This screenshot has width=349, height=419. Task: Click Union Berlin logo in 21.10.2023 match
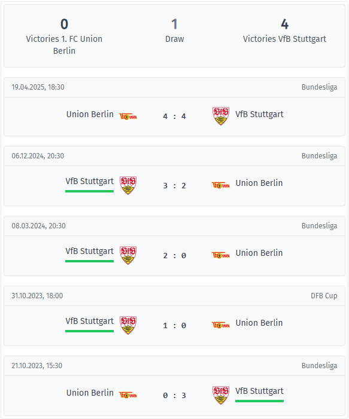pos(128,395)
